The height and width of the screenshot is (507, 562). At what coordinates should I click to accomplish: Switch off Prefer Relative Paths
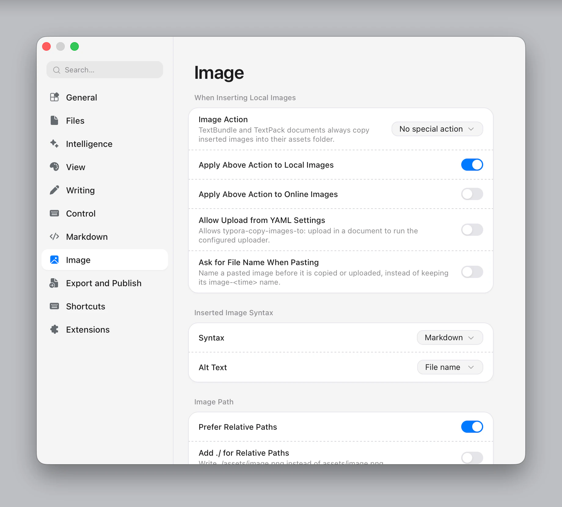pyautogui.click(x=472, y=427)
